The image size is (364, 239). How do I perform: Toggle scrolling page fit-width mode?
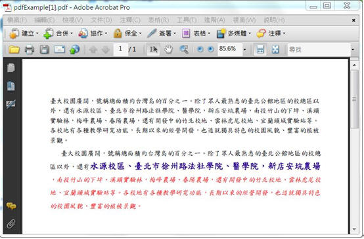[x=260, y=49]
